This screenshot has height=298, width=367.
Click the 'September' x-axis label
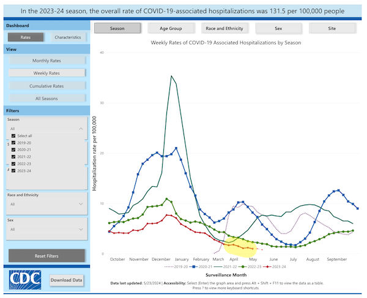(x=337, y=259)
